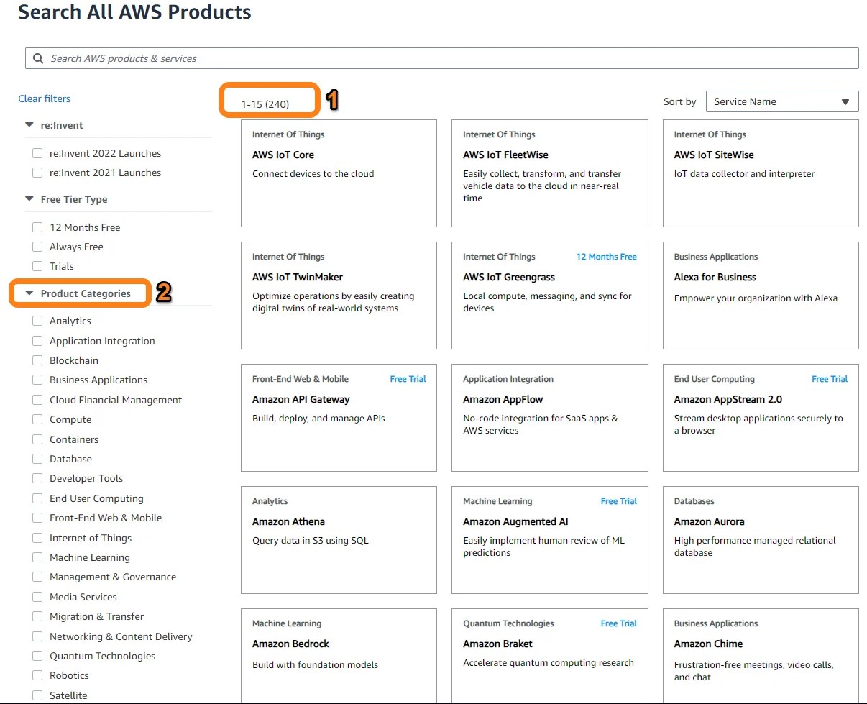This screenshot has height=704, width=867.
Task: Select the AWS IoT Core product card
Action: tap(338, 173)
